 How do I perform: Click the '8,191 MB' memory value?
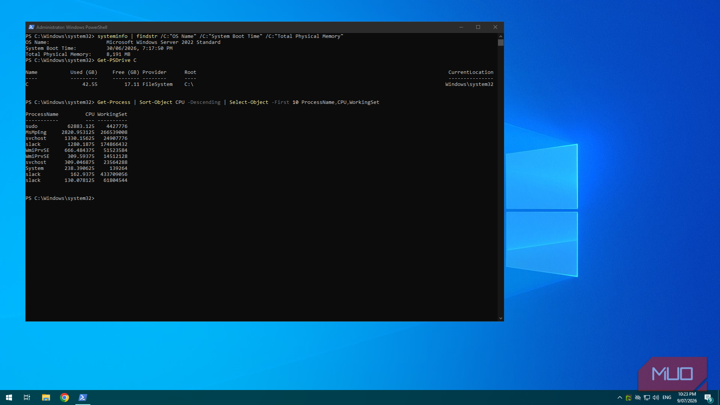click(x=118, y=54)
